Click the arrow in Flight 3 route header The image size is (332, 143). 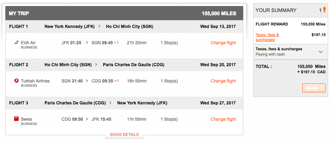111,103
